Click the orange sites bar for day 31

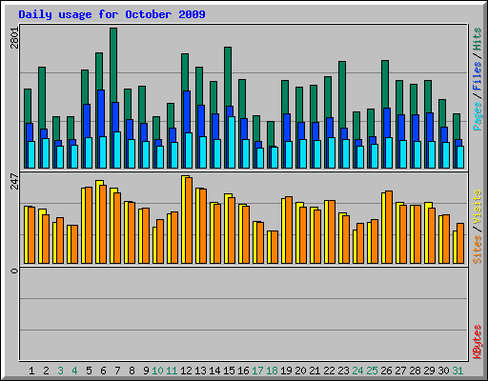[460, 243]
